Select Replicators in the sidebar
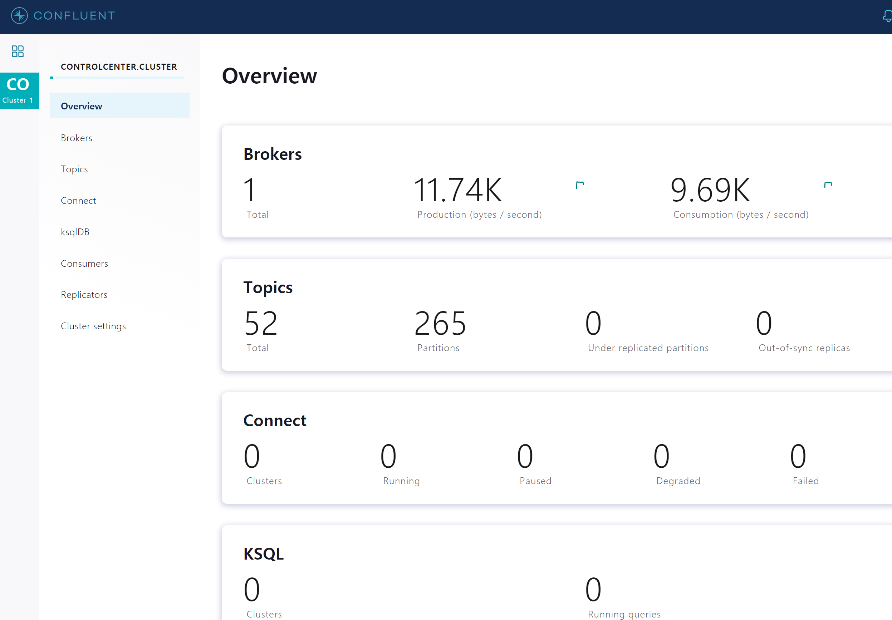This screenshot has height=620, width=892. pos(84,295)
